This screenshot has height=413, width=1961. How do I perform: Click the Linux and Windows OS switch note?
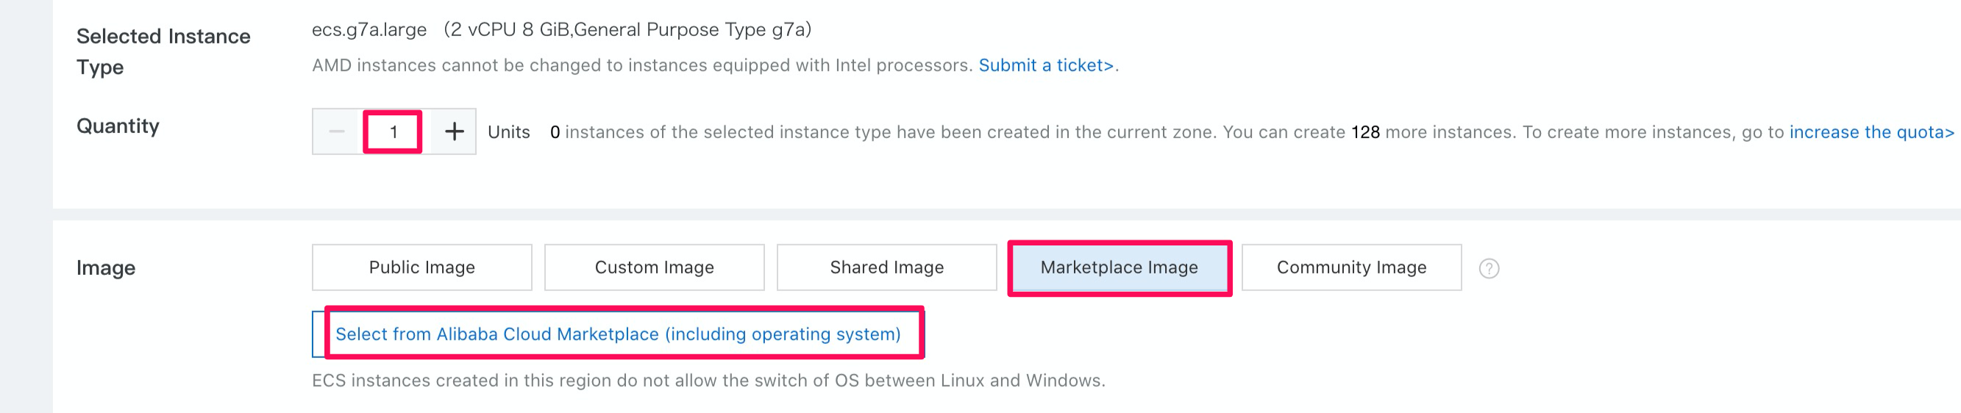point(708,380)
